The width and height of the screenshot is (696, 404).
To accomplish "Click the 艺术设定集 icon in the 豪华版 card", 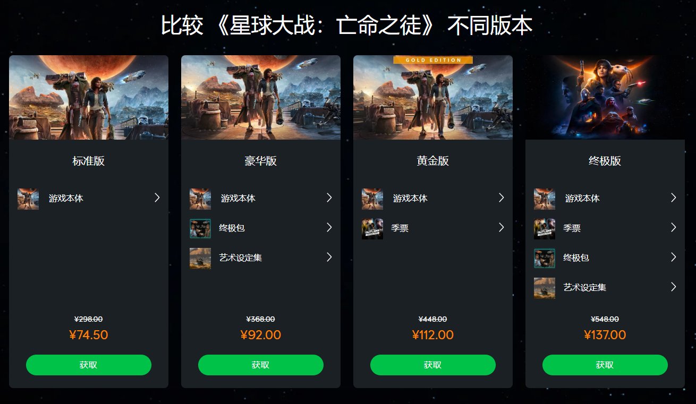I will [x=200, y=258].
